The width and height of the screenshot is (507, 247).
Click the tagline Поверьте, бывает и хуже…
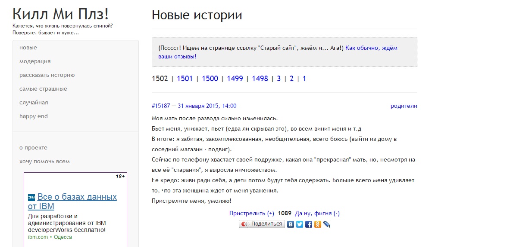pyautogui.click(x=46, y=33)
